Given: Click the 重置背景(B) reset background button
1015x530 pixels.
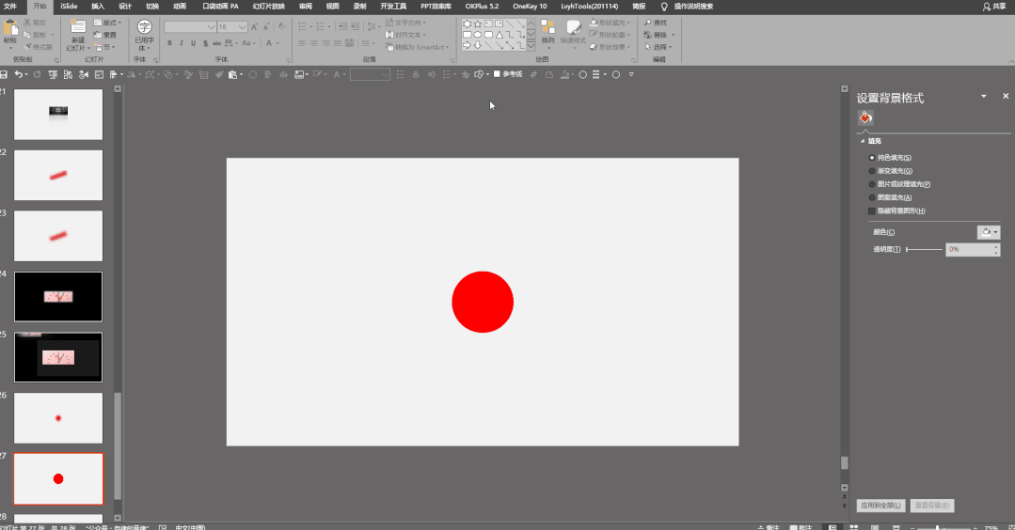Looking at the screenshot, I should 932,506.
